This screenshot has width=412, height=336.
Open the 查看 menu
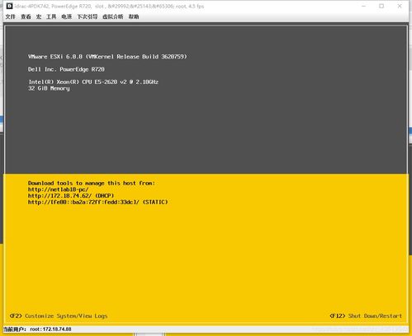coord(26,16)
